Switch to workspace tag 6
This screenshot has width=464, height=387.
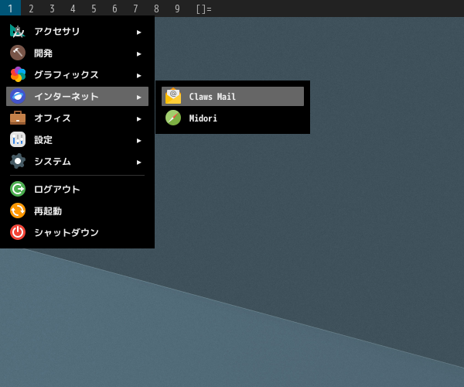click(x=114, y=9)
